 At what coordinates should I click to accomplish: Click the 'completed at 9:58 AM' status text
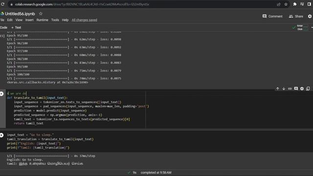[156, 173]
